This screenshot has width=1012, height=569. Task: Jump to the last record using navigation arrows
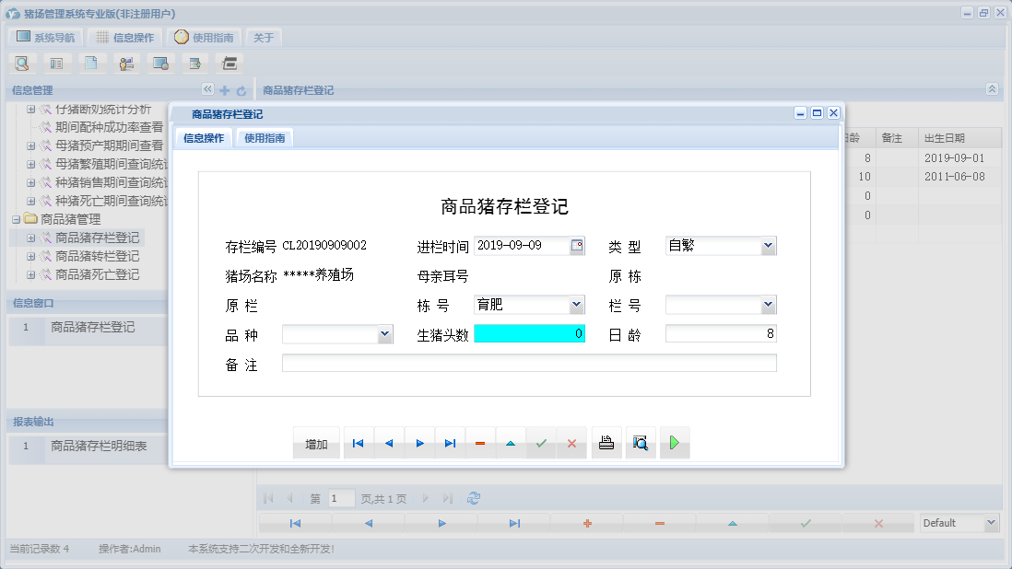[x=450, y=443]
